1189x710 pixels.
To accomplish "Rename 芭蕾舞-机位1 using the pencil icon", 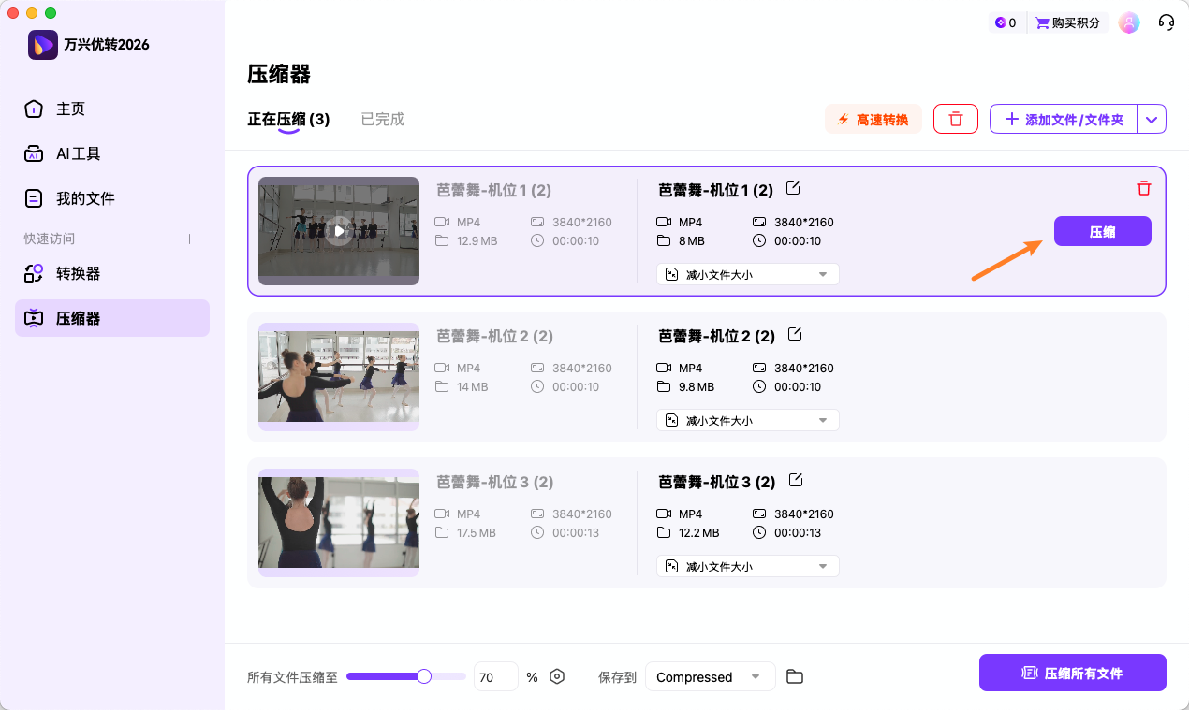I will [793, 187].
